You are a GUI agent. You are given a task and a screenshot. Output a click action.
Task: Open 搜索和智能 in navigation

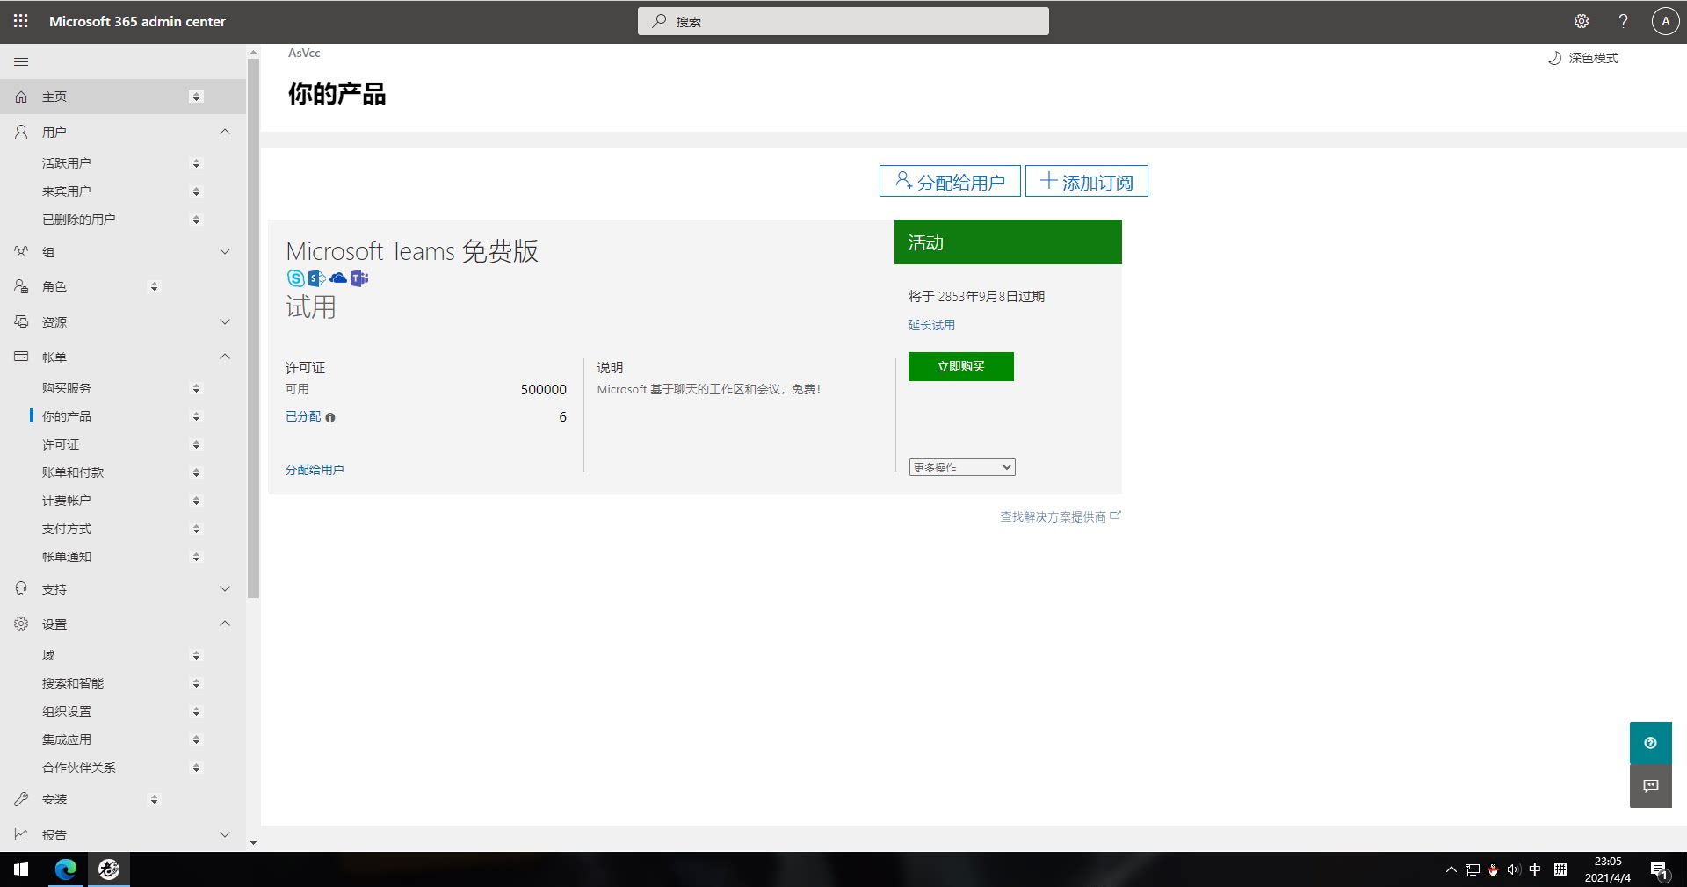coord(73,683)
